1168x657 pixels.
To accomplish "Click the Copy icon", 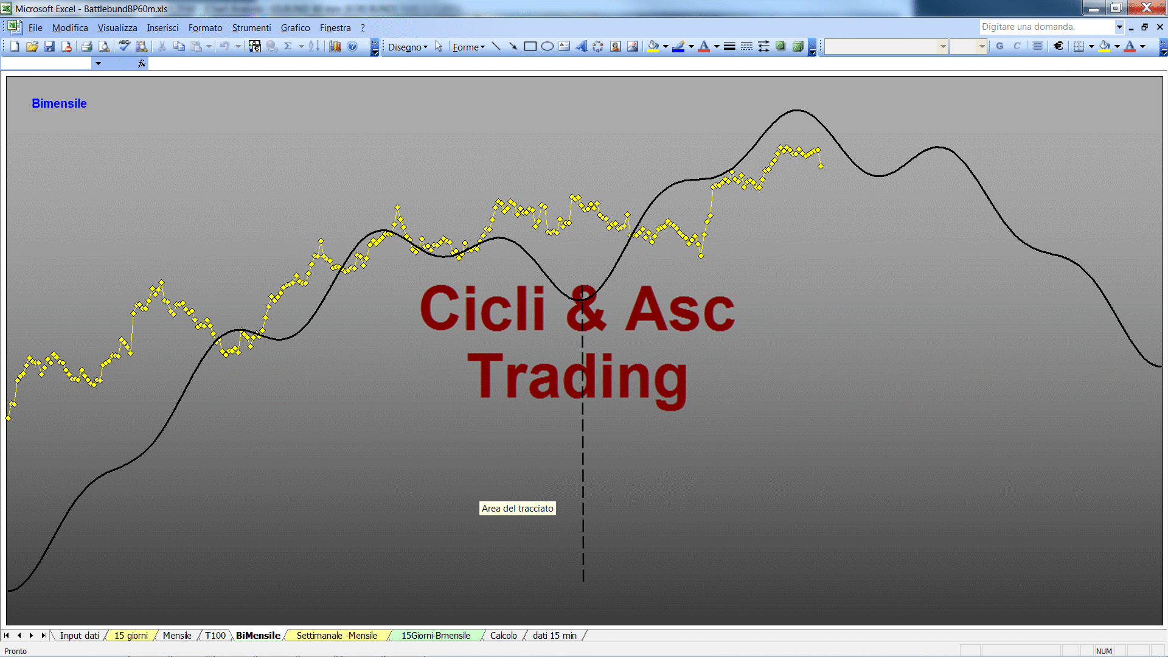I will tap(179, 46).
